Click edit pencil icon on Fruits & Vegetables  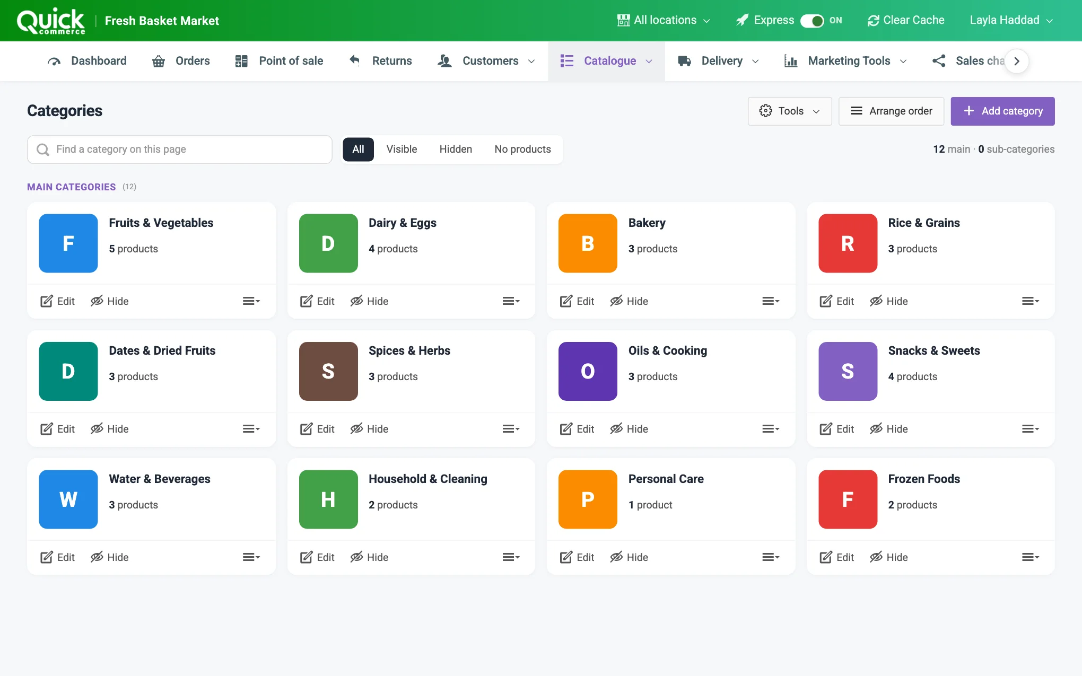tap(47, 301)
